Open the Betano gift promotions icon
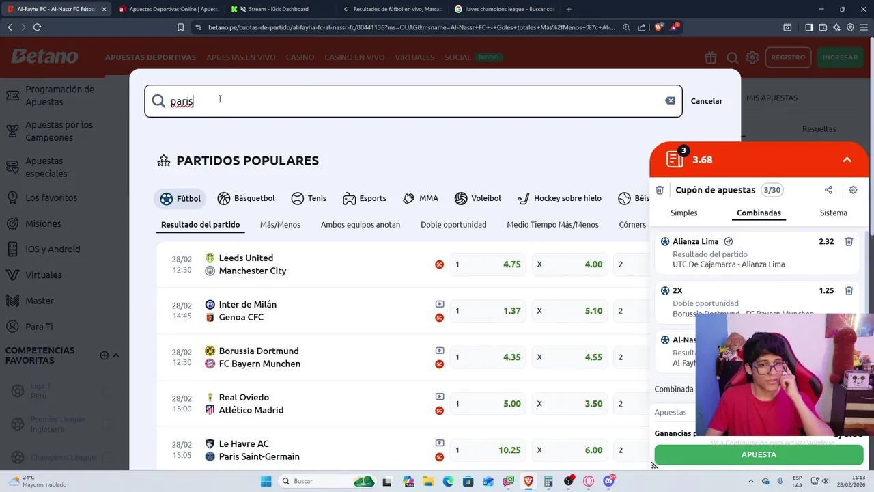Image resolution: width=874 pixels, height=492 pixels. (711, 57)
